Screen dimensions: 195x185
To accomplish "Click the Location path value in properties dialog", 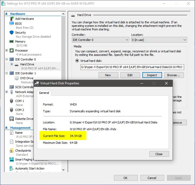I will pos(113,122).
